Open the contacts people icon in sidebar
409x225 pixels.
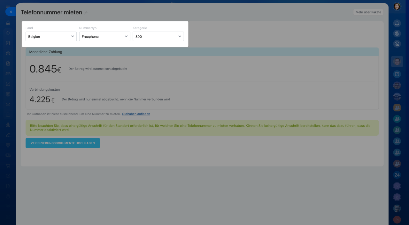(x=8, y=53)
